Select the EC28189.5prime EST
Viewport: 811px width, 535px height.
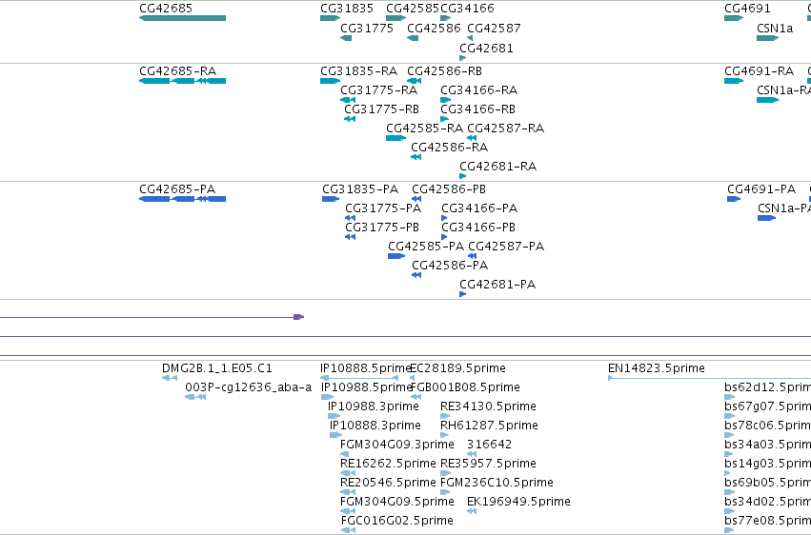413,379
